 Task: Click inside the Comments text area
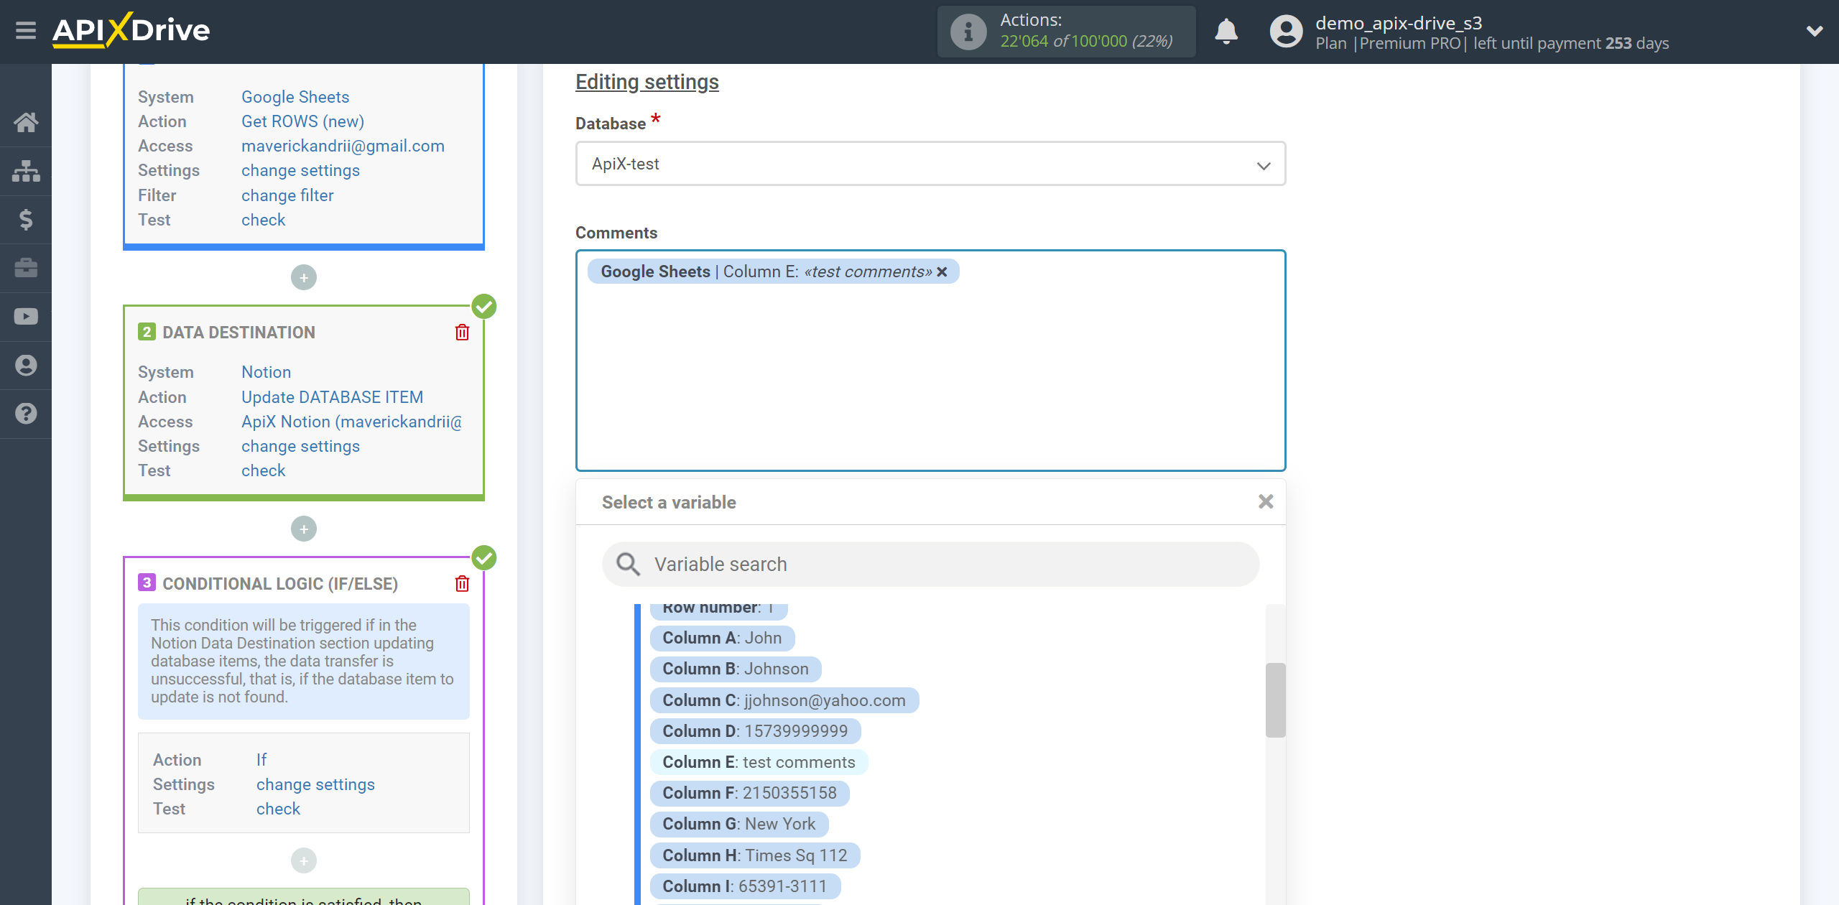930,360
